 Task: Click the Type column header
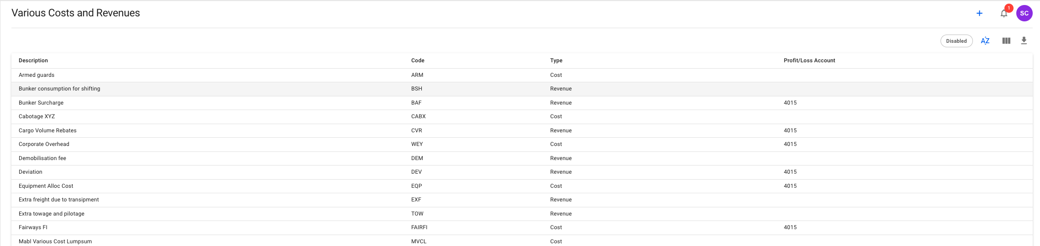pos(556,60)
